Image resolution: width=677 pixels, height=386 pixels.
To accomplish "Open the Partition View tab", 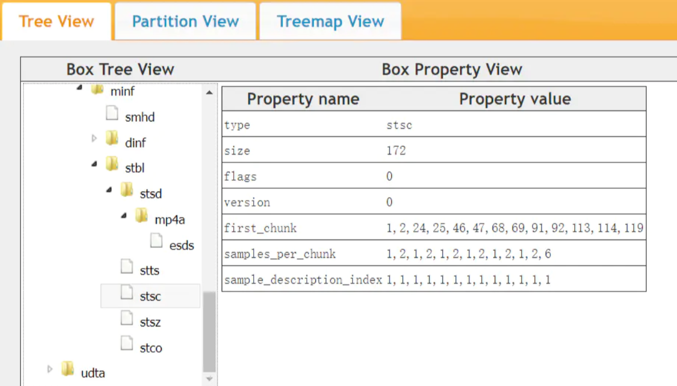I will click(x=185, y=21).
